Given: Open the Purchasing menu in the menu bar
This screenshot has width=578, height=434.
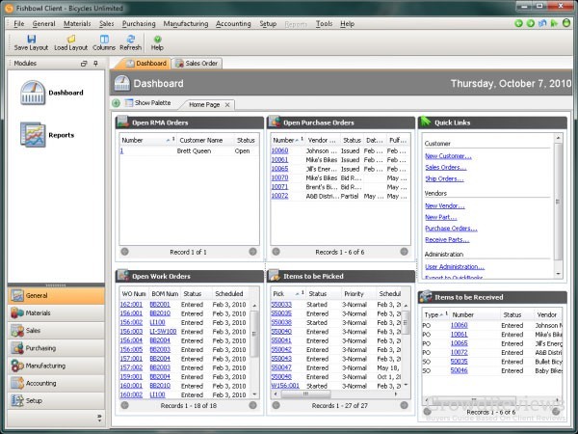Looking at the screenshot, I should [139, 22].
